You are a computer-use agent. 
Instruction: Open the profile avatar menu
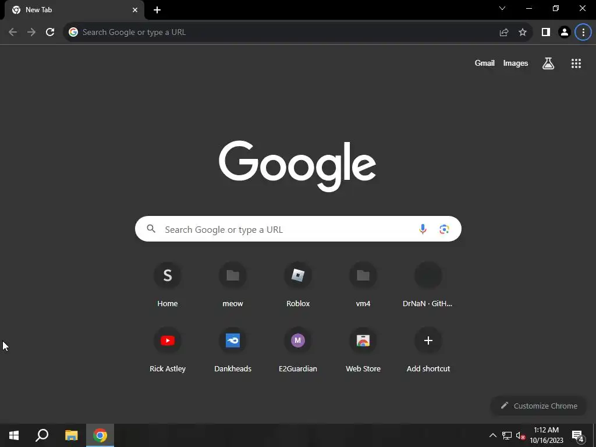[565, 33]
